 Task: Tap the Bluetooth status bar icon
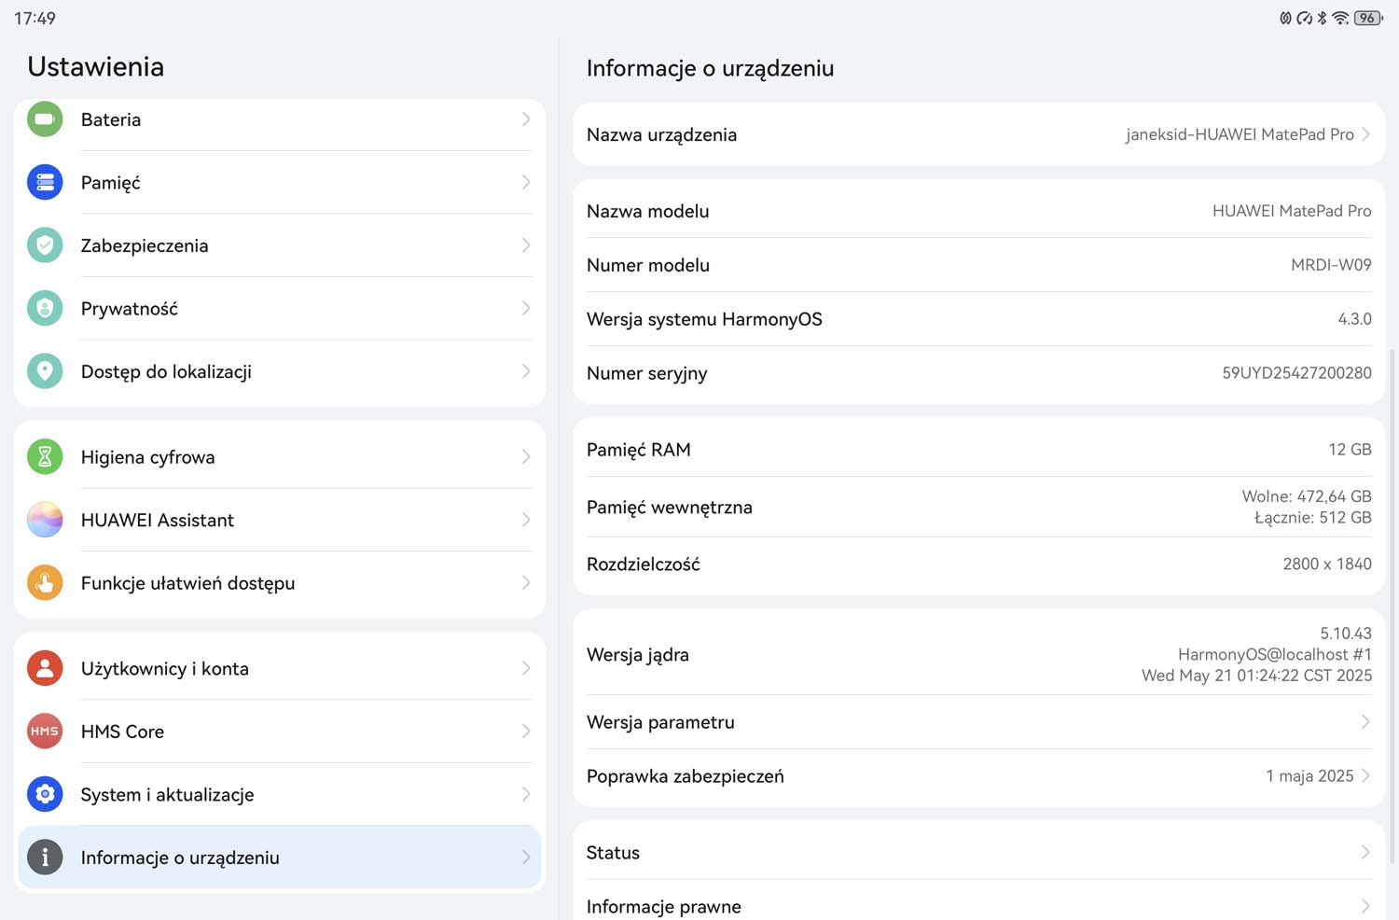[x=1323, y=18]
